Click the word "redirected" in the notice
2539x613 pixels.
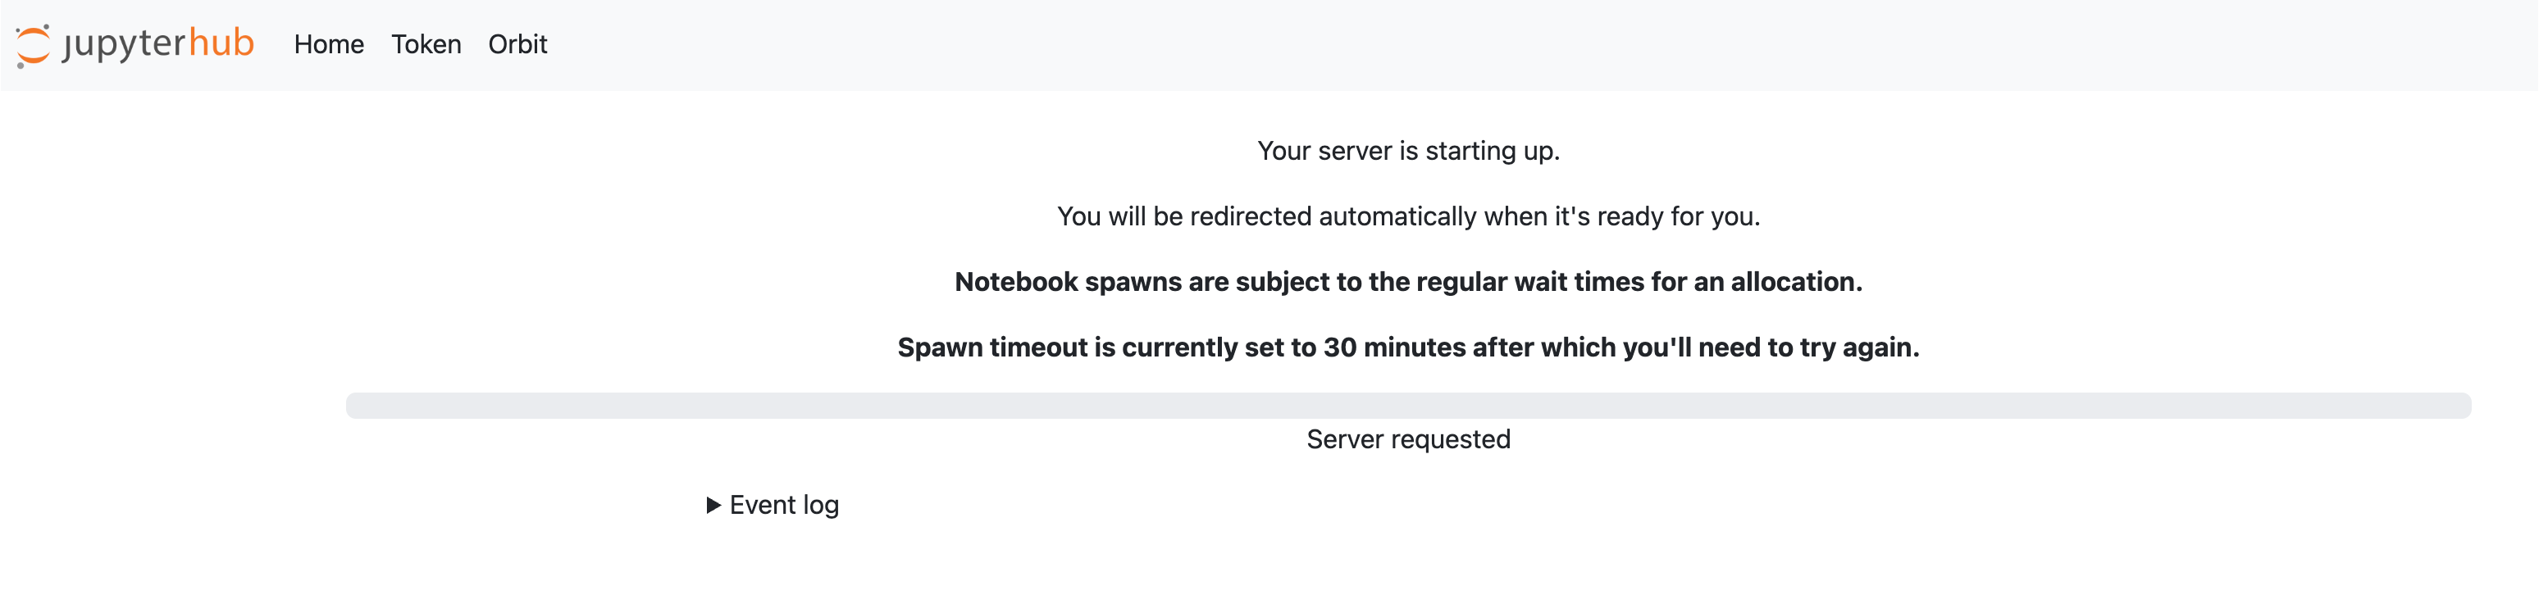pyautogui.click(x=1250, y=217)
